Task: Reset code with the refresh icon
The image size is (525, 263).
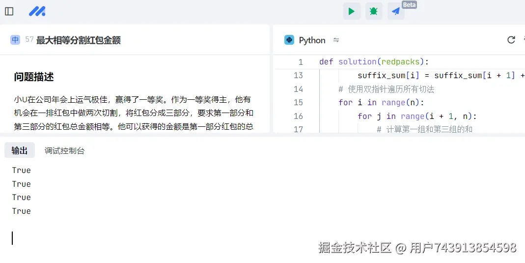Action: (x=511, y=40)
